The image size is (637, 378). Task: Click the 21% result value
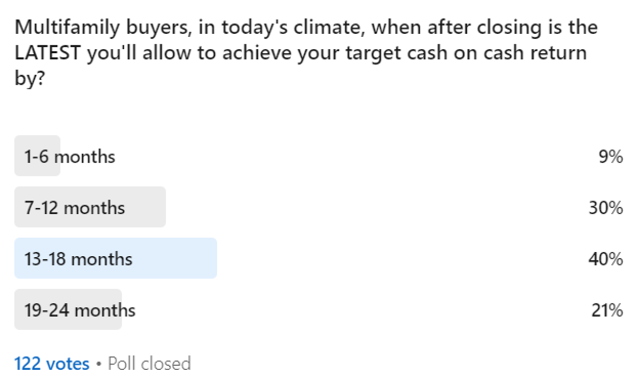click(607, 310)
